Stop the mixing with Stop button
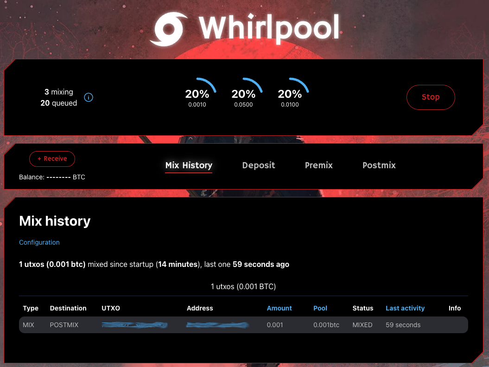Screen dimensions: 489x367 (x=431, y=97)
